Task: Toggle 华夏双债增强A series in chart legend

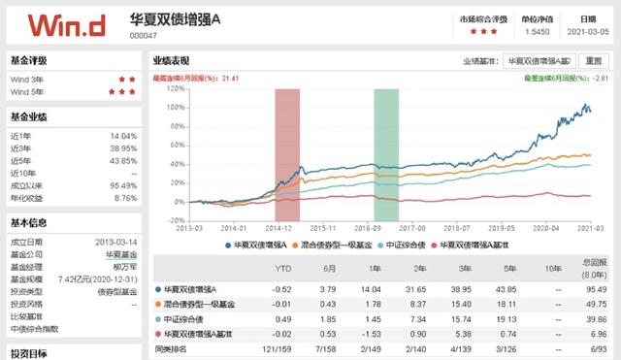Action: point(256,245)
